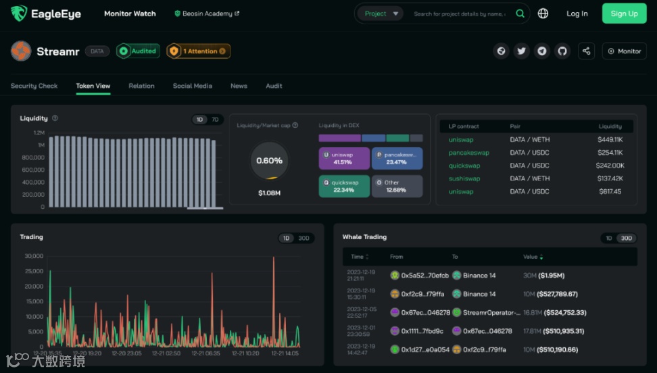Click the project search input field

(x=460, y=14)
